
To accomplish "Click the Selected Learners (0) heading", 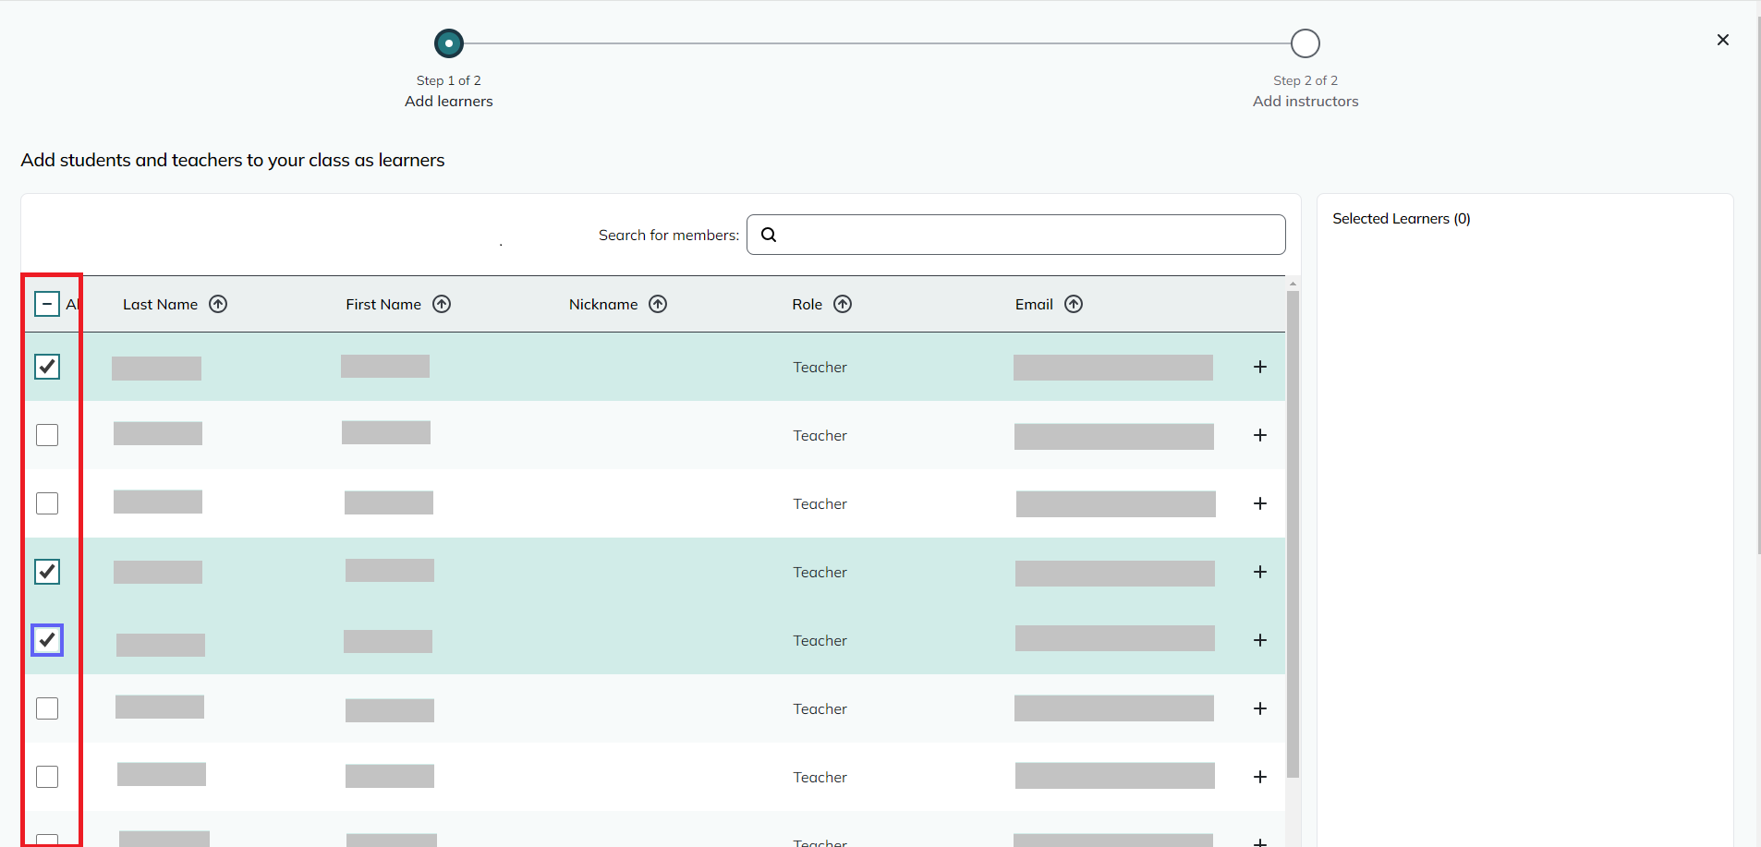I will pyautogui.click(x=1401, y=219).
